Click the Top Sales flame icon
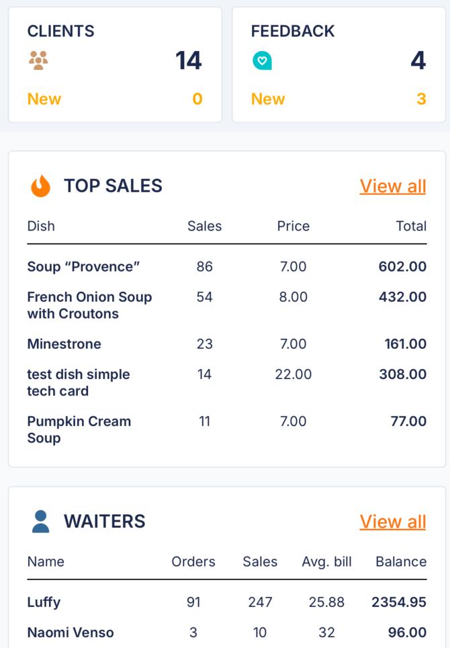Viewport: 450px width, 648px height. click(40, 186)
